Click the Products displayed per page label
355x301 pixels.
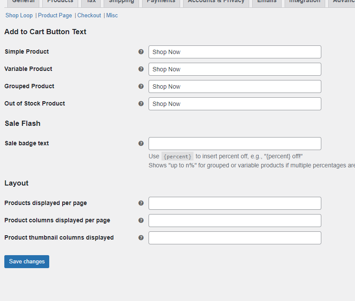coord(45,203)
